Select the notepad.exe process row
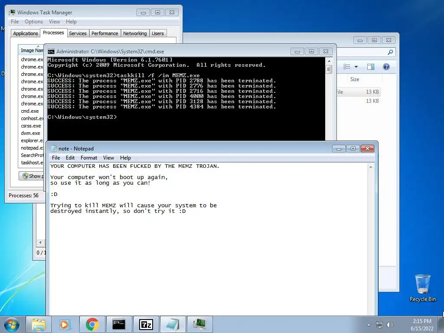 (x=31, y=148)
